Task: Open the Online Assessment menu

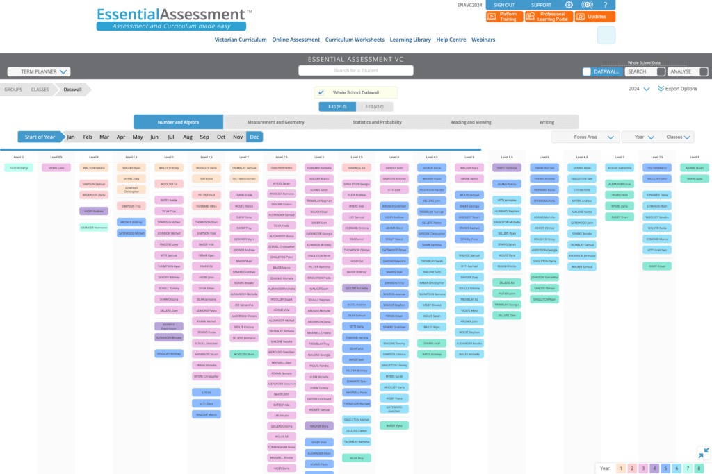Action: (x=296, y=40)
